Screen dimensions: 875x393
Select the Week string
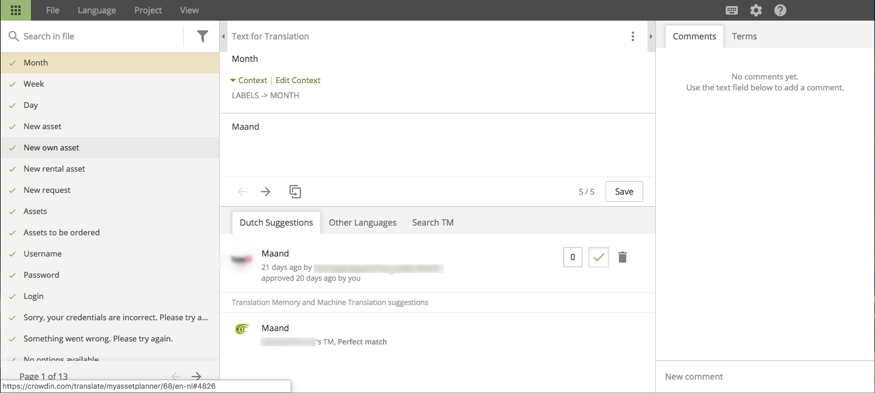(109, 84)
